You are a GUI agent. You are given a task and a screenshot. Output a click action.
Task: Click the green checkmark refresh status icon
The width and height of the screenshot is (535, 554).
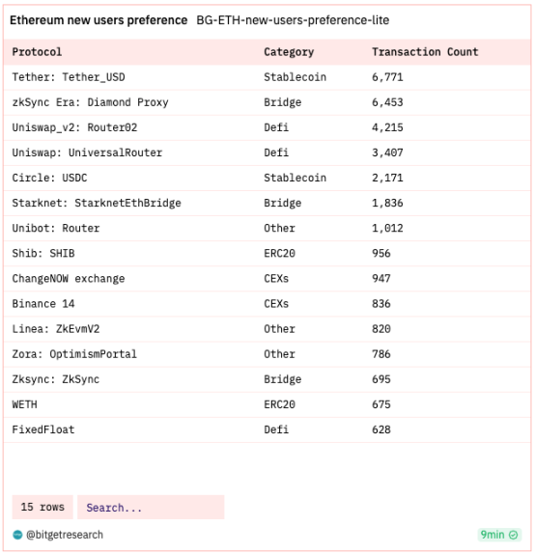pyautogui.click(x=513, y=535)
